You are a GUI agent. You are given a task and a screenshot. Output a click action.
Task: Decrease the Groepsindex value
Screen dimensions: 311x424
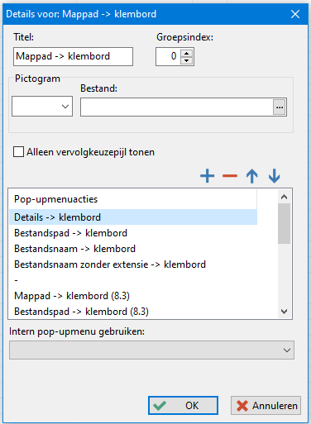[x=187, y=60]
